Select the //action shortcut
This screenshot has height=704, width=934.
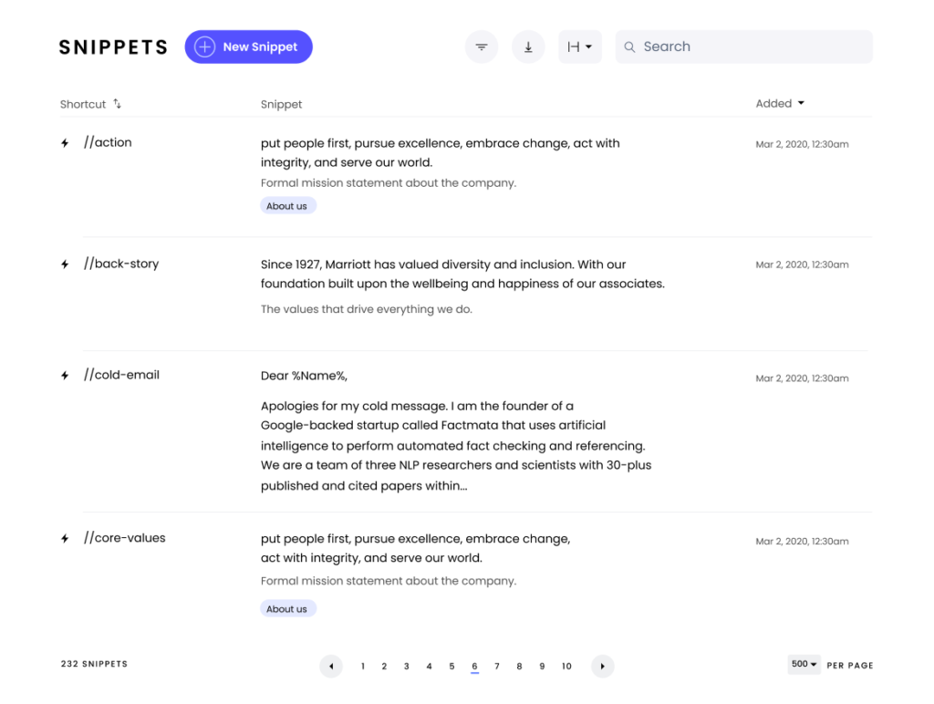108,142
